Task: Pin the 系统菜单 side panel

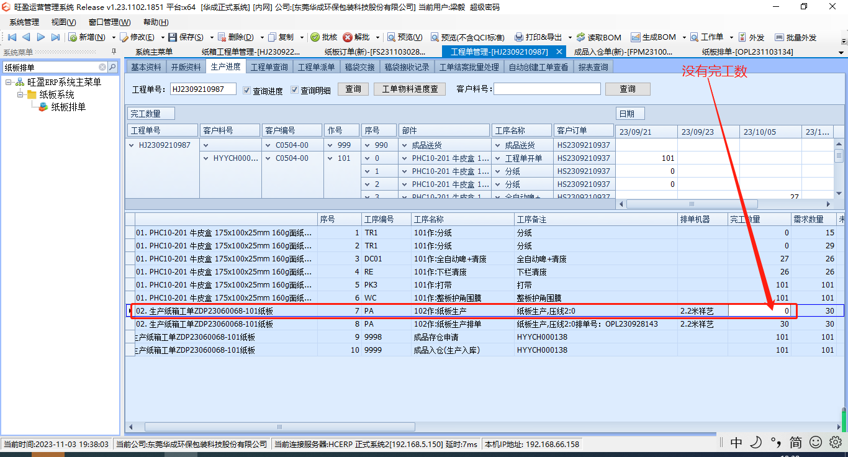Action: (x=114, y=52)
